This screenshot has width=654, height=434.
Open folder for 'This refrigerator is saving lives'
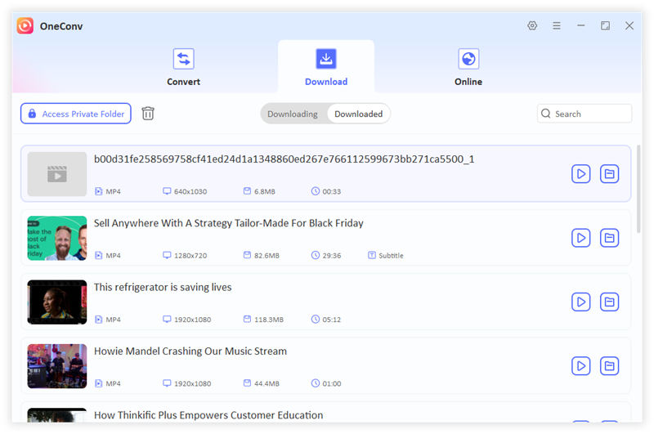point(609,302)
